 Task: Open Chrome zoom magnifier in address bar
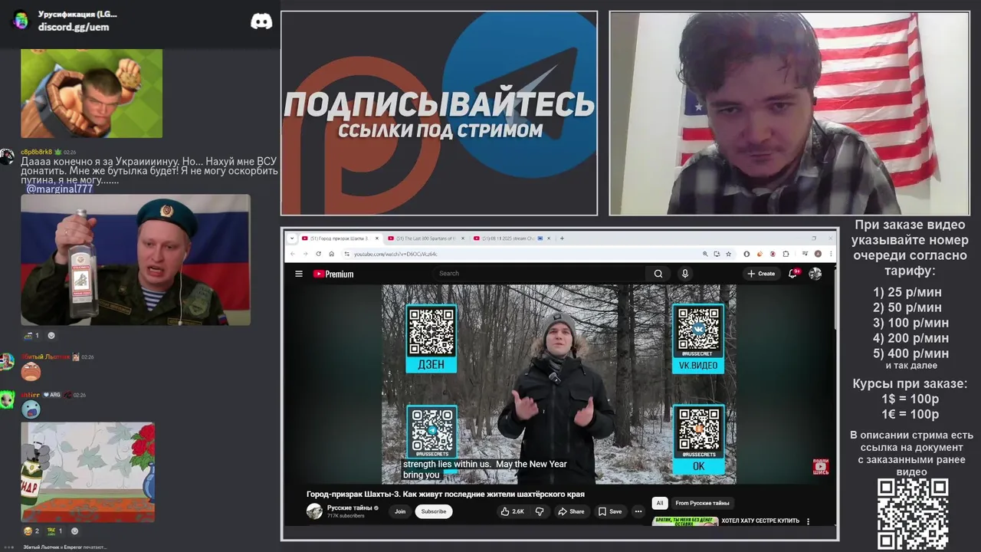(x=704, y=254)
